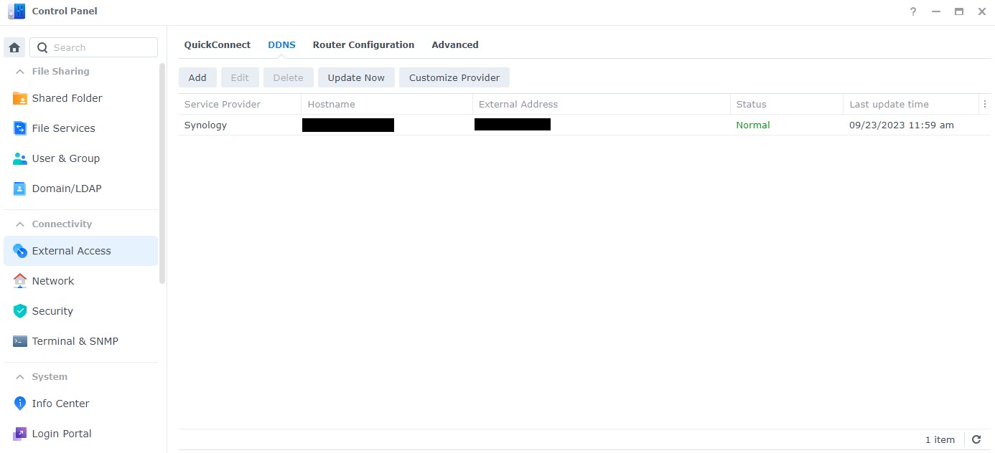Viewport: 995px width, 453px height.
Task: Open Security settings
Action: click(x=52, y=311)
